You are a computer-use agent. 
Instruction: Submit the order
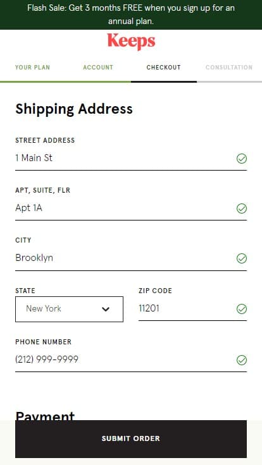click(x=131, y=439)
